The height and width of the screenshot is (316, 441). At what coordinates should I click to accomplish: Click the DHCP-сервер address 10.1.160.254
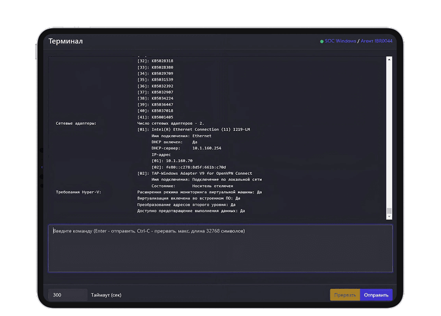pos(207,148)
